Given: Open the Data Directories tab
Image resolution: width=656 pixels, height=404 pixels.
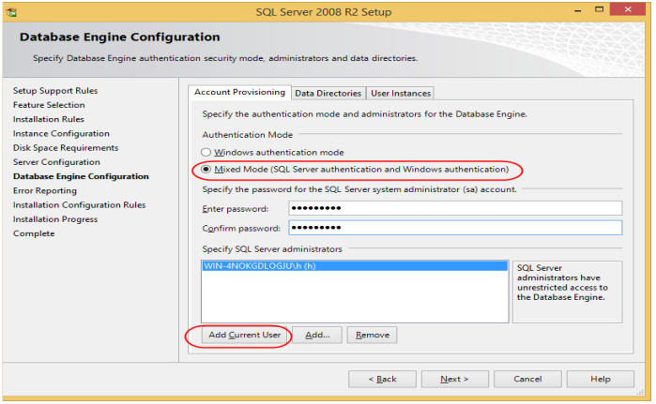Looking at the screenshot, I should click(x=328, y=93).
